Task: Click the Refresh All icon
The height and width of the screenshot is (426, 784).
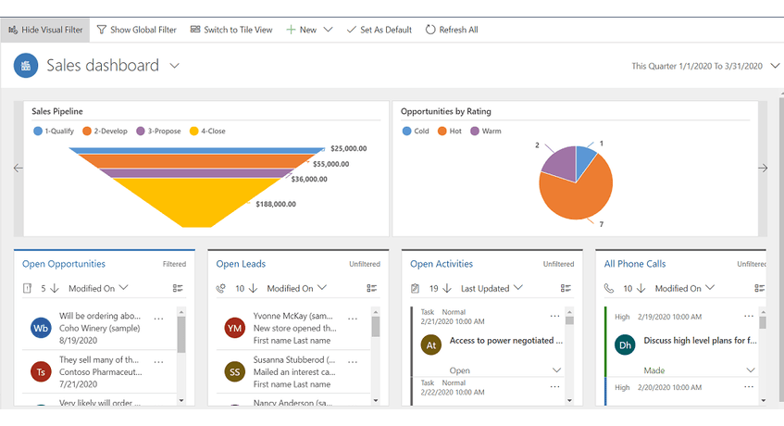Action: point(430,30)
